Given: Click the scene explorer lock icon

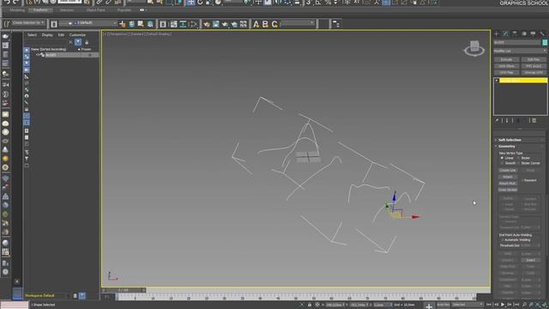Looking at the screenshot, I should coord(87,42).
